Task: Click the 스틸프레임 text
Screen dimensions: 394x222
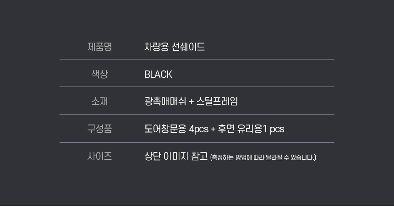Action: tap(217, 101)
